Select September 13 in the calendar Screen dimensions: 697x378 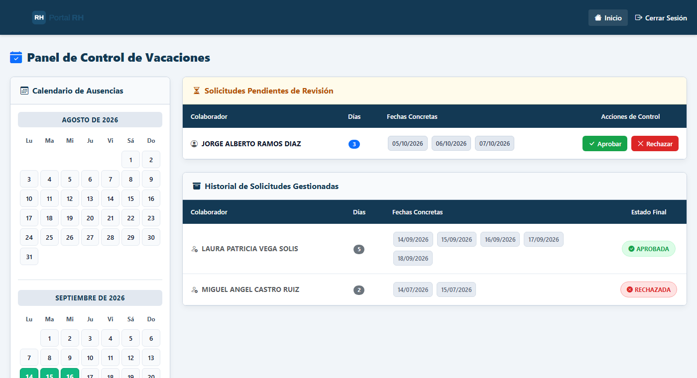click(x=151, y=357)
